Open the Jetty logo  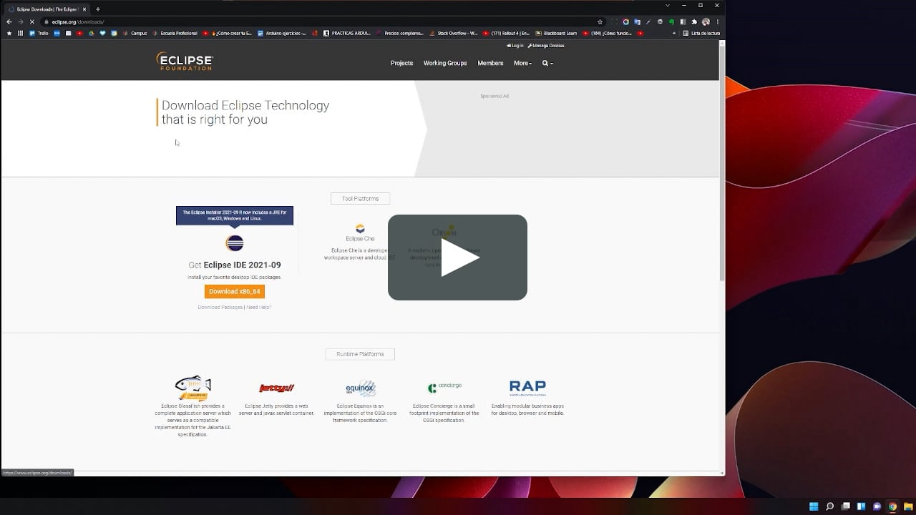276,388
